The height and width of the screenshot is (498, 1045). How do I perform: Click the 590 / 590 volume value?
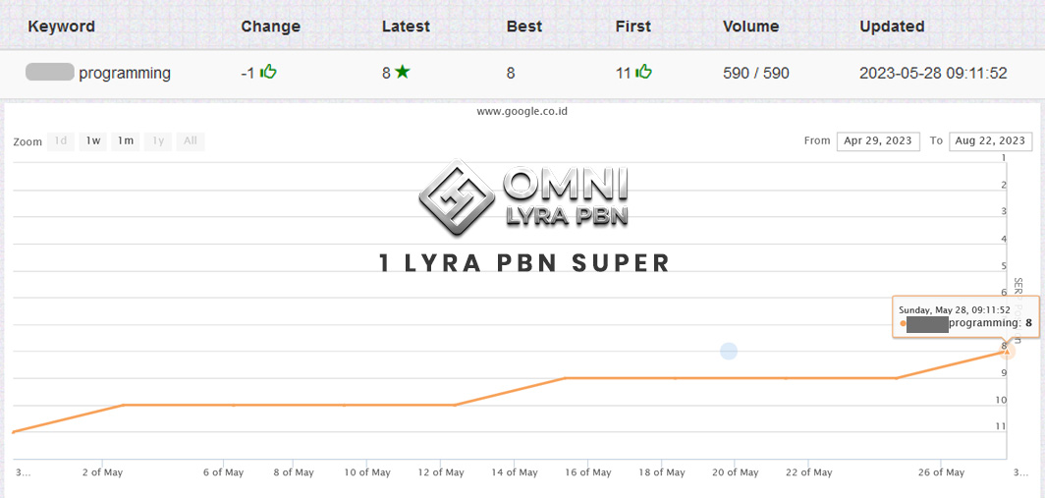(x=756, y=73)
